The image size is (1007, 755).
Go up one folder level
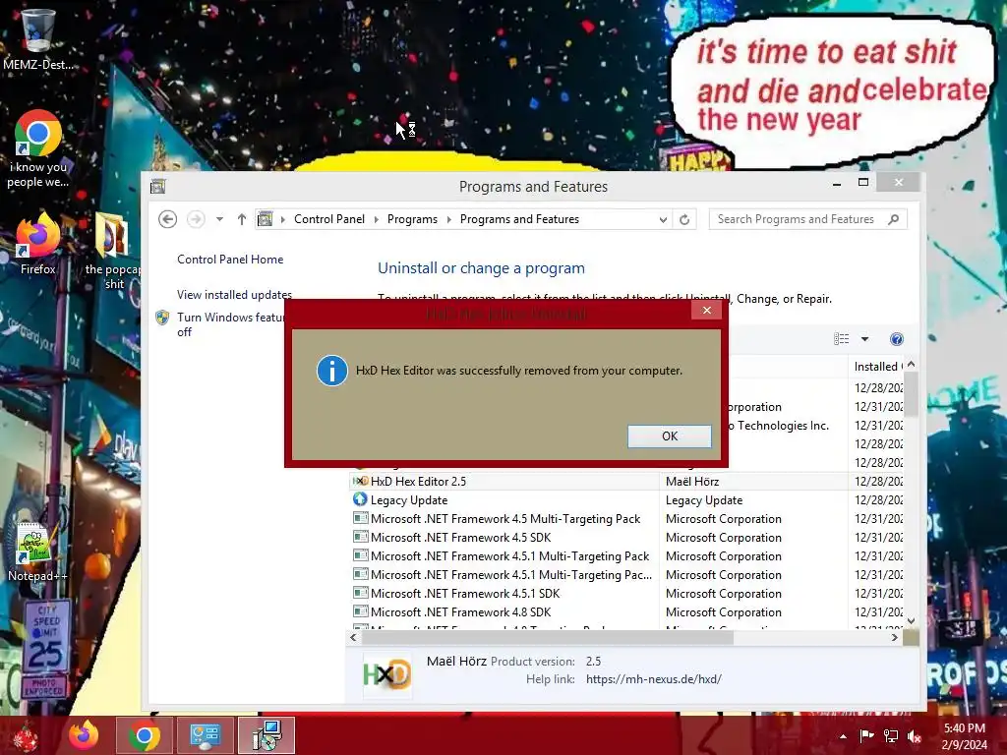[x=242, y=219]
